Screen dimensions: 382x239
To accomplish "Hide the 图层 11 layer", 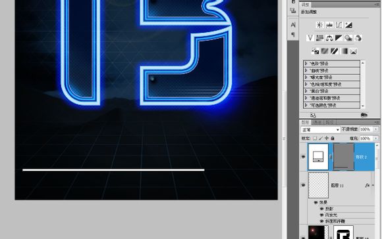I will (304, 185).
